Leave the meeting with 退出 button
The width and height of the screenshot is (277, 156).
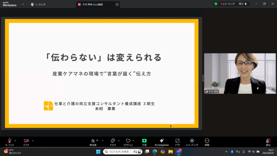[268, 141]
